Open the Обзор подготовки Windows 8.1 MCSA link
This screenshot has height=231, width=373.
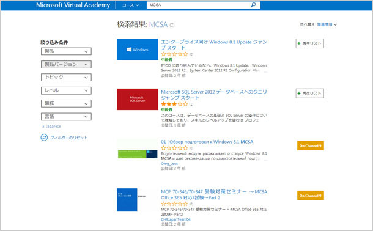coord(207,142)
